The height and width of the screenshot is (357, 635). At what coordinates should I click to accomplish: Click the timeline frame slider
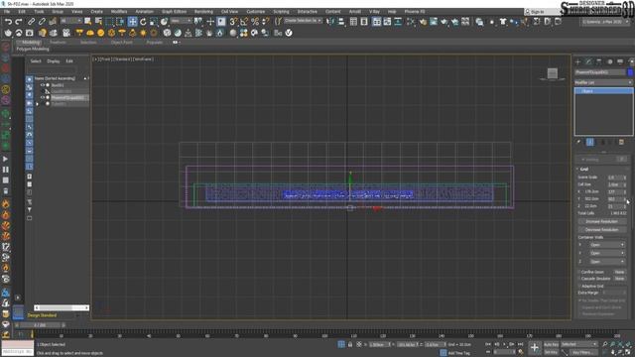coord(40,325)
